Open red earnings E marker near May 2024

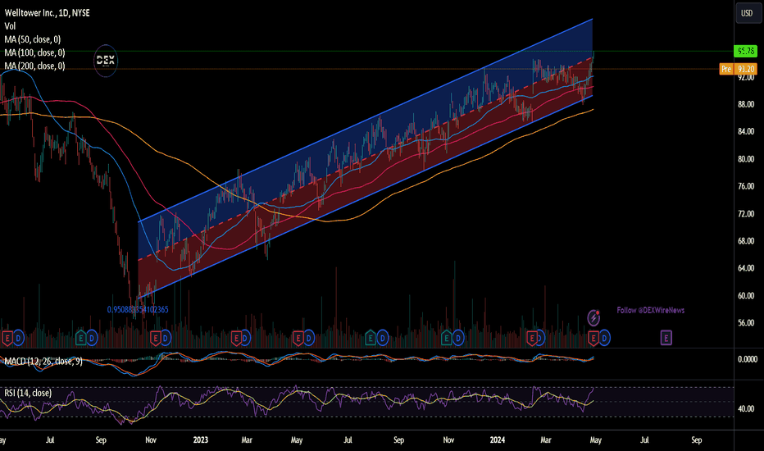pyautogui.click(x=593, y=338)
